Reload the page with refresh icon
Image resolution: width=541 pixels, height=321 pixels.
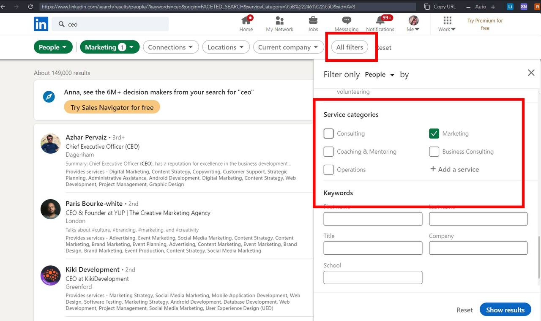click(30, 7)
